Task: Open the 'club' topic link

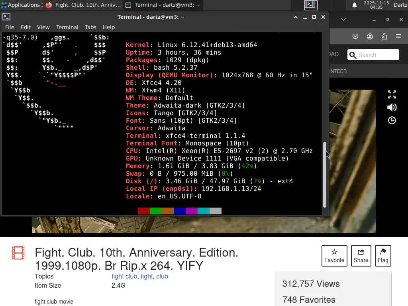Action: pos(162,277)
